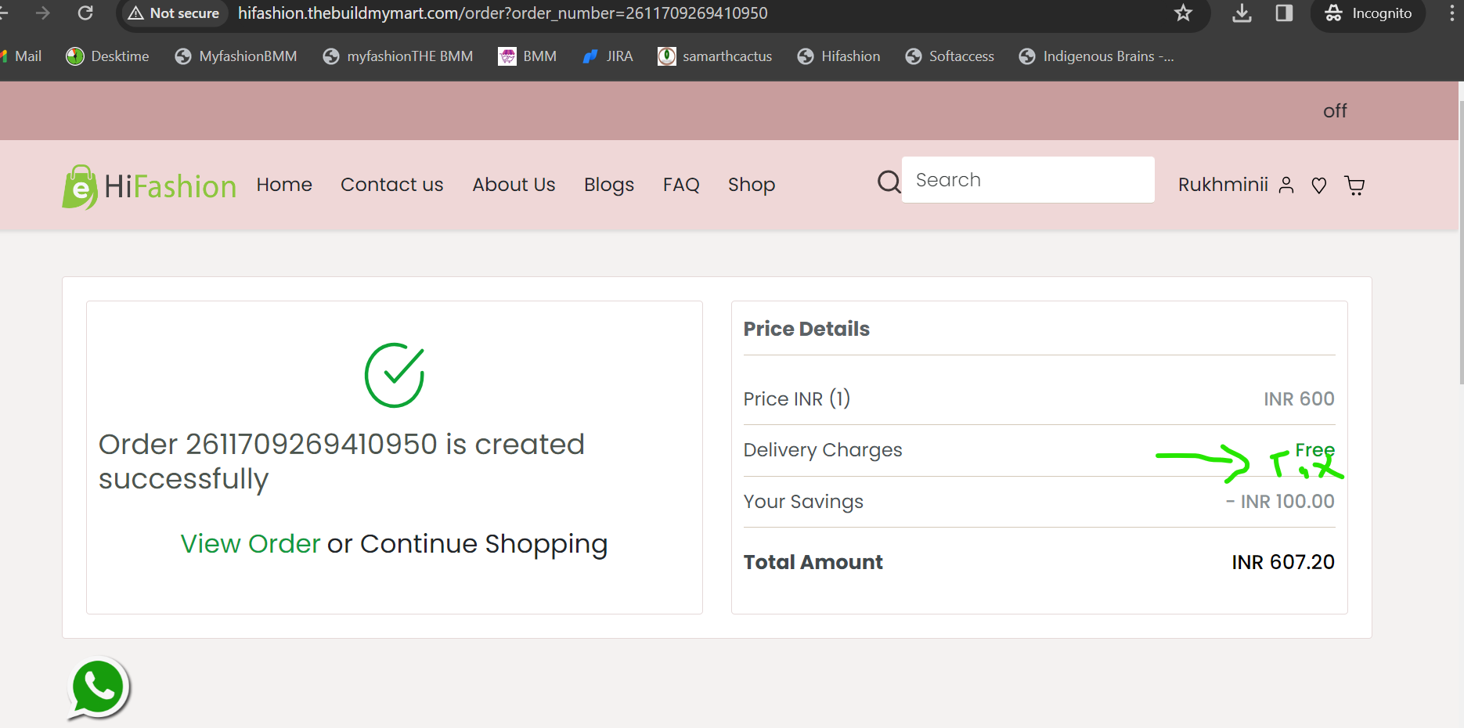Toggle the browser side panel icon
The width and height of the screenshot is (1464, 728).
click(x=1284, y=13)
